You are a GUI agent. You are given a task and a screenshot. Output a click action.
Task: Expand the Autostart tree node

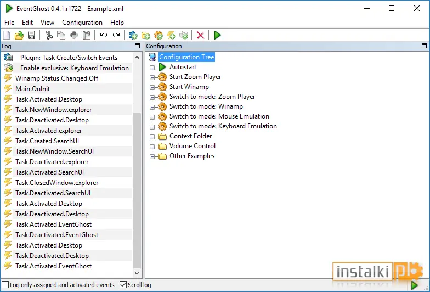[x=152, y=67]
